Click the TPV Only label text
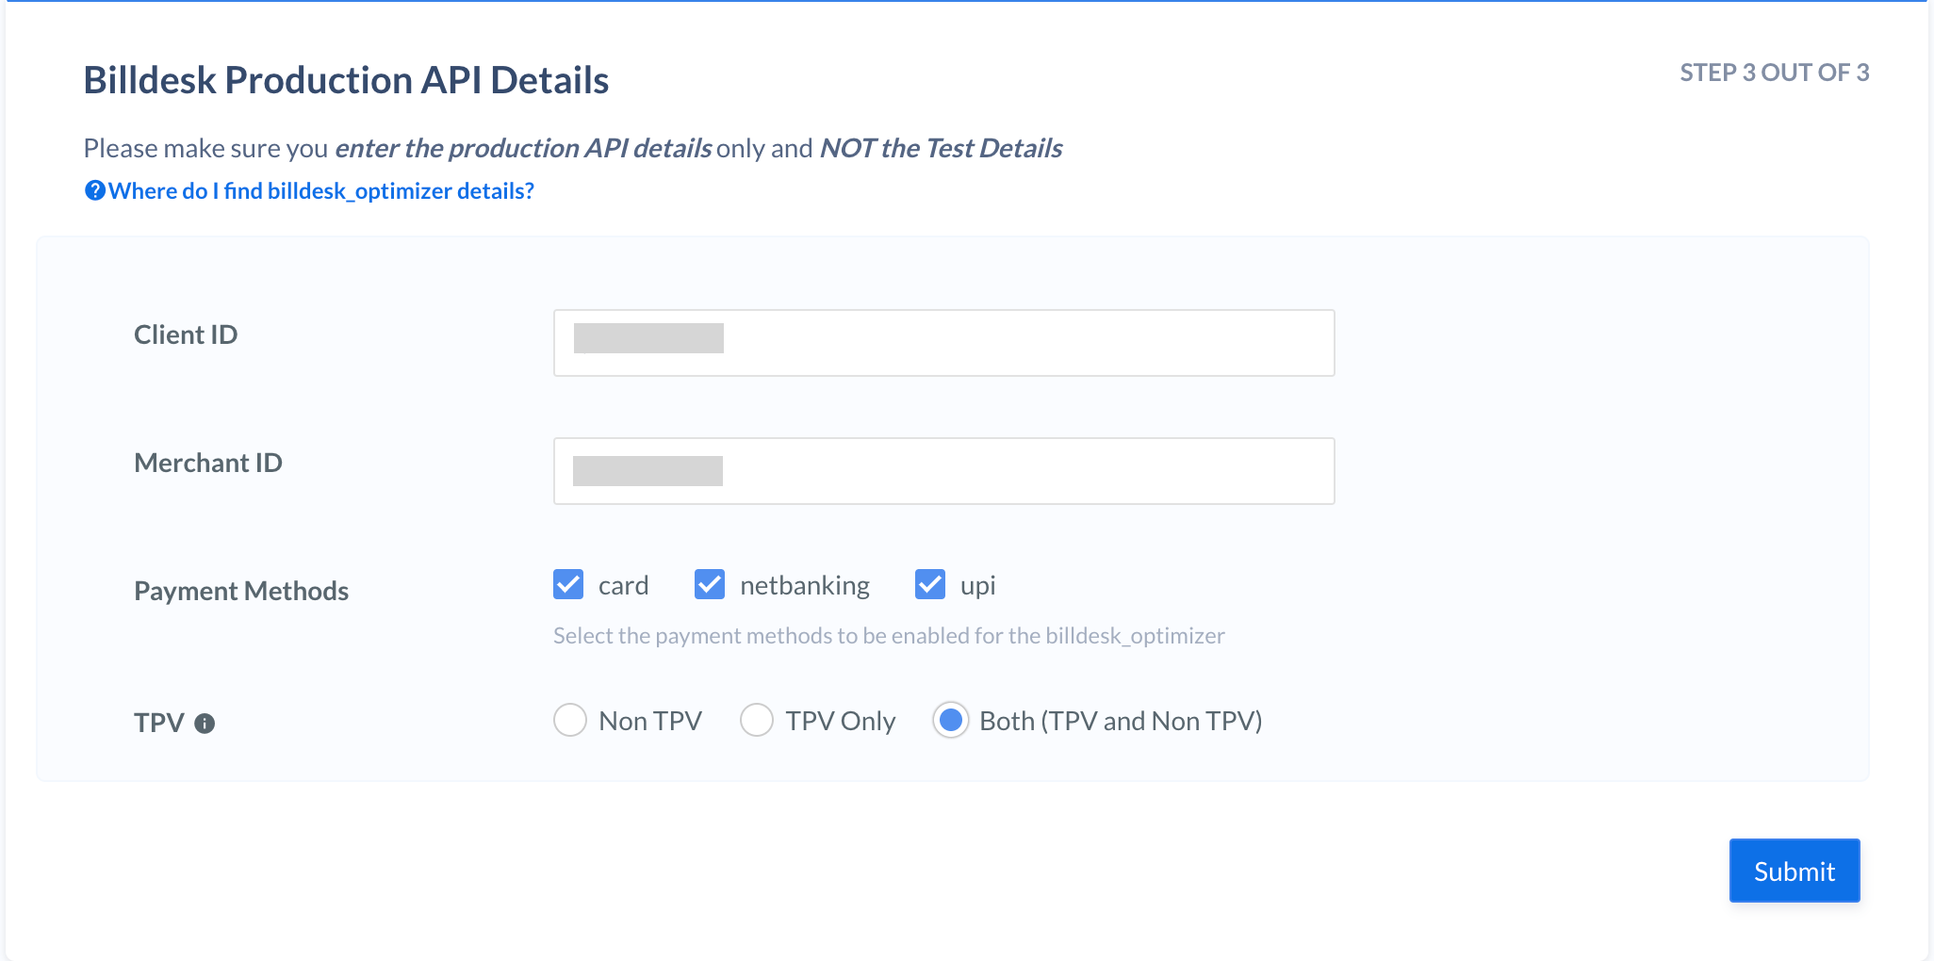This screenshot has width=1934, height=961. [839, 720]
